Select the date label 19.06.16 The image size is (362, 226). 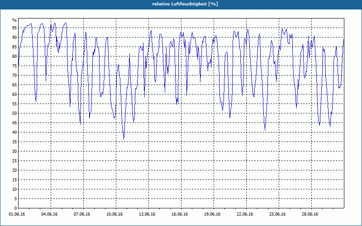coord(212,214)
